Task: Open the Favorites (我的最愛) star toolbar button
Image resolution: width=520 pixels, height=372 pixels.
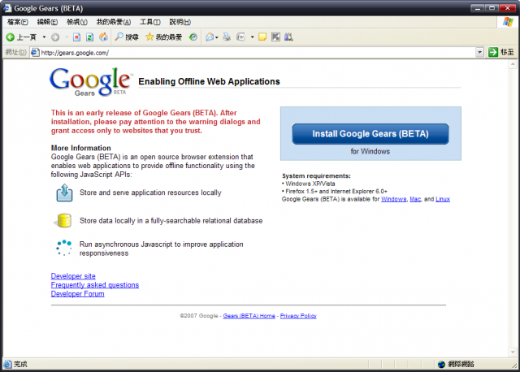Action: click(x=164, y=37)
